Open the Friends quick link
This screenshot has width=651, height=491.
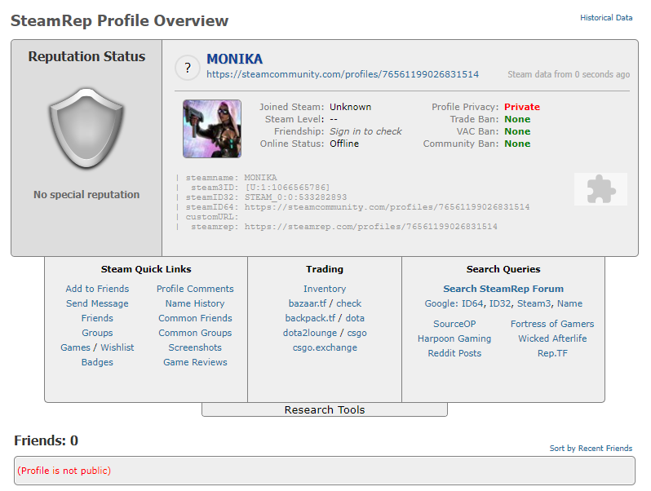coord(97,318)
